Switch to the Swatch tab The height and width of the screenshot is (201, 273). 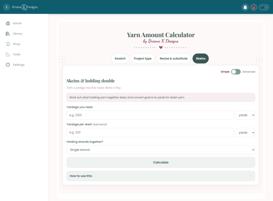[x=120, y=58]
